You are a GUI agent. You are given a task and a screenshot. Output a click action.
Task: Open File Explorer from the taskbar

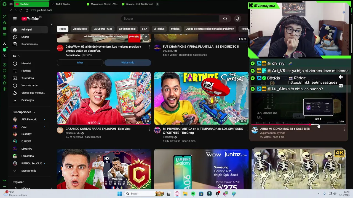[185, 194]
